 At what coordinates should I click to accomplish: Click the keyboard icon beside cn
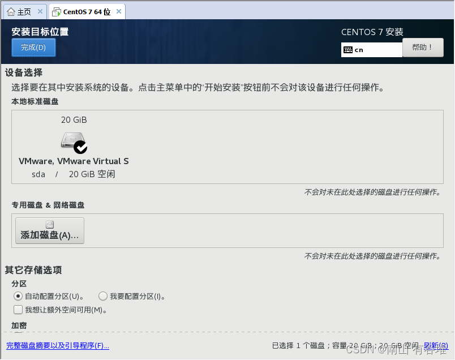point(348,50)
